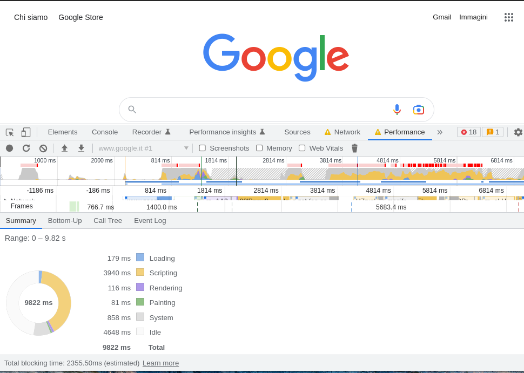
Task: Click the Total blocking time status text
Action: [x=72, y=363]
